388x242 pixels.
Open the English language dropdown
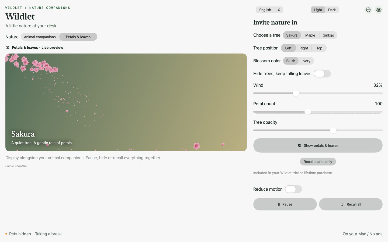point(269,10)
